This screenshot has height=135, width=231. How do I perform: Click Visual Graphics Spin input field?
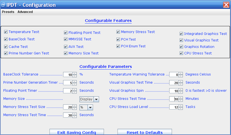[174, 91]
